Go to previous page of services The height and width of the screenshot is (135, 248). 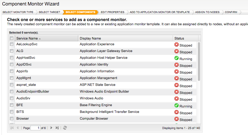[x=18, y=128]
